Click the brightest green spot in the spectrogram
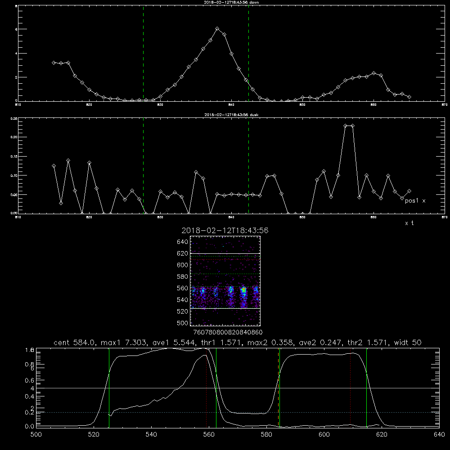The width and height of the screenshot is (450, 450). (x=244, y=290)
